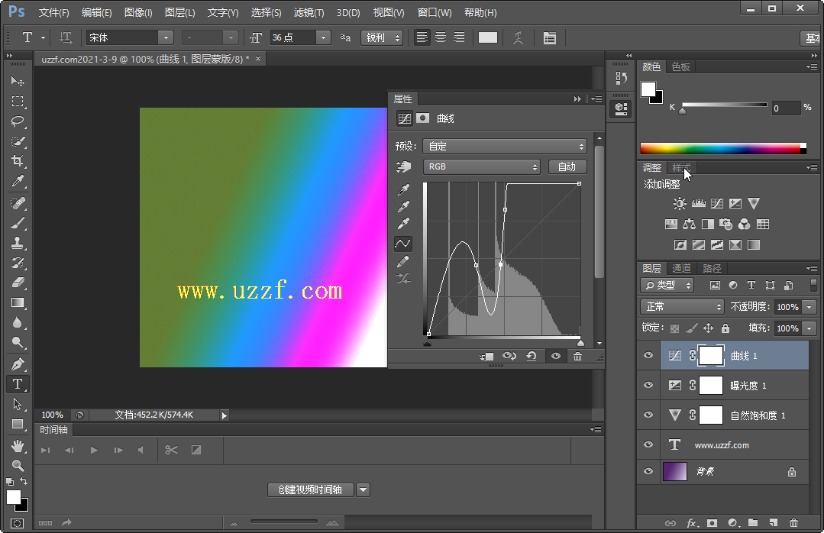The height and width of the screenshot is (533, 824).
Task: Click the text color swatch in options bar
Action: 488,37
